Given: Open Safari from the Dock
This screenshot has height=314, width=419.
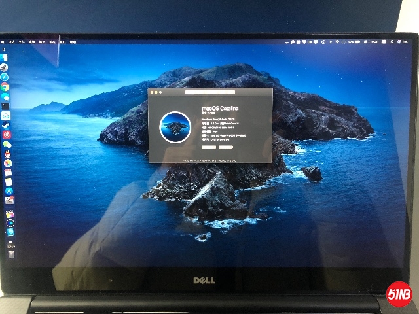Looking at the screenshot, I should [x=5, y=77].
